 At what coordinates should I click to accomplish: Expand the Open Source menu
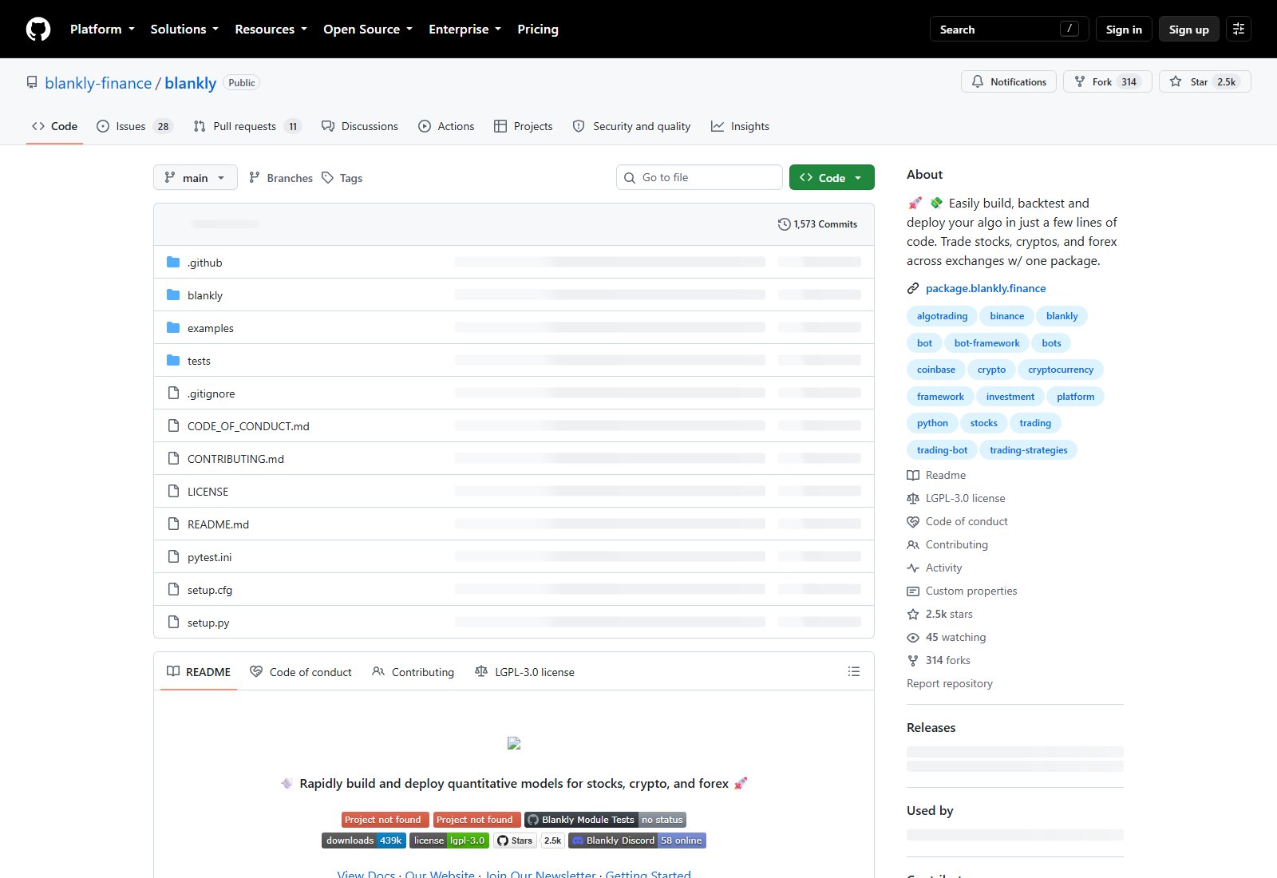(x=368, y=30)
